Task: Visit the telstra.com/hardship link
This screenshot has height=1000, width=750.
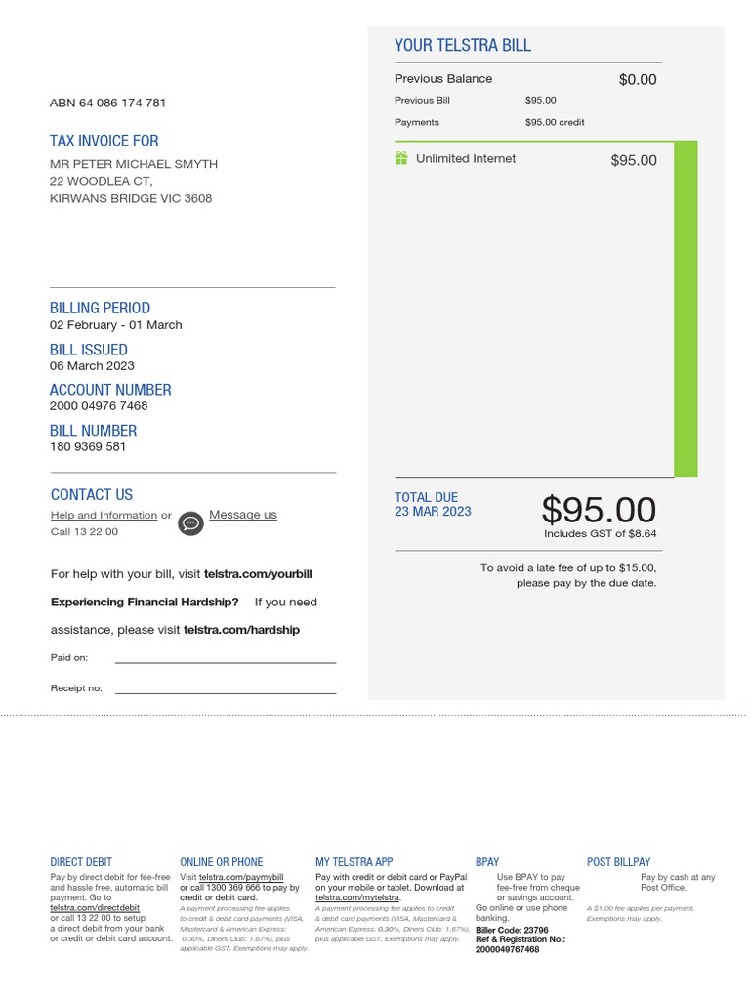Action: [241, 630]
